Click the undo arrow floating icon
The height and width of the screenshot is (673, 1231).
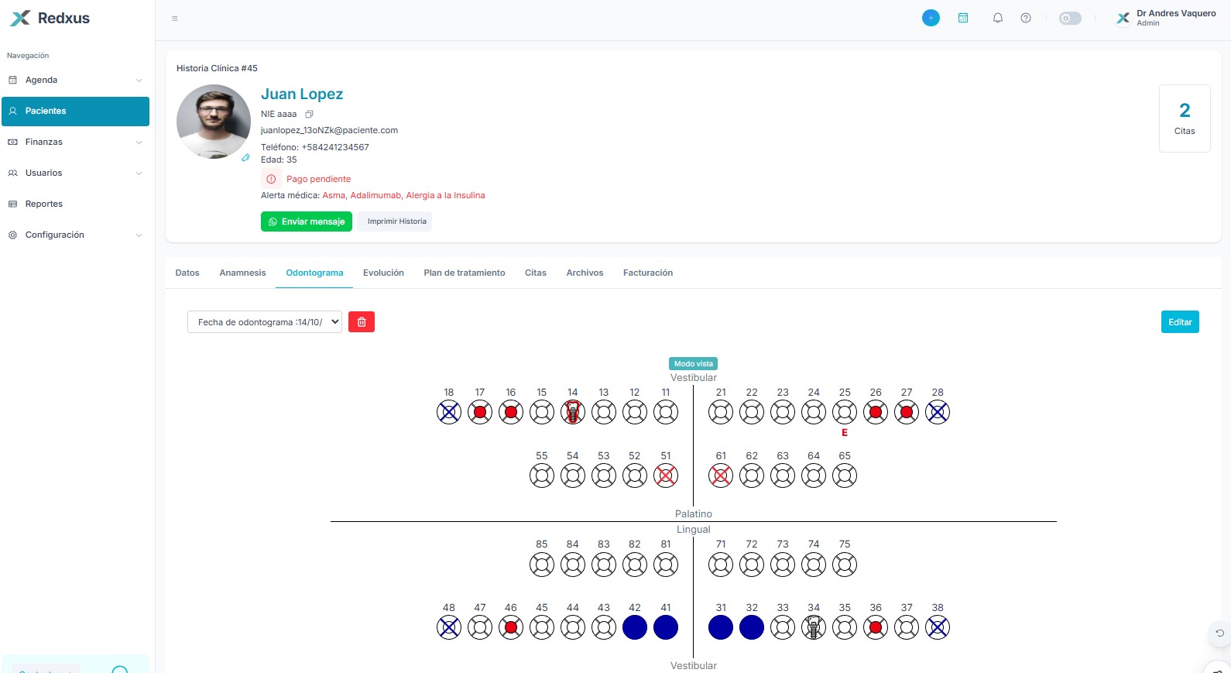point(1219,633)
